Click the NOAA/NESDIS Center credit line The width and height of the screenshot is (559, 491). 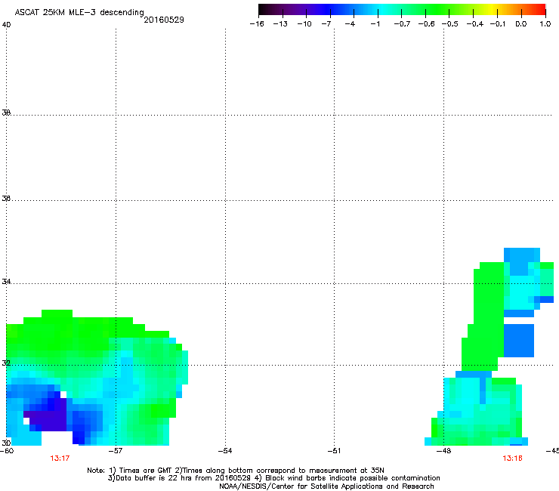coord(326,486)
